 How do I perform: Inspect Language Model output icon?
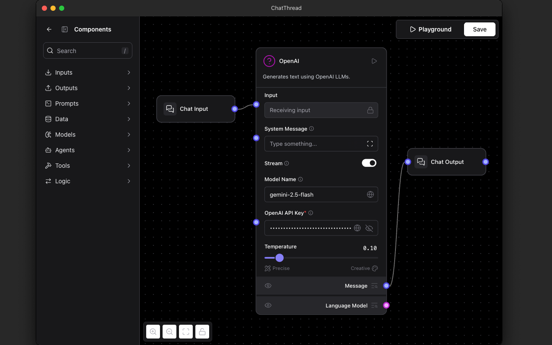click(x=374, y=305)
